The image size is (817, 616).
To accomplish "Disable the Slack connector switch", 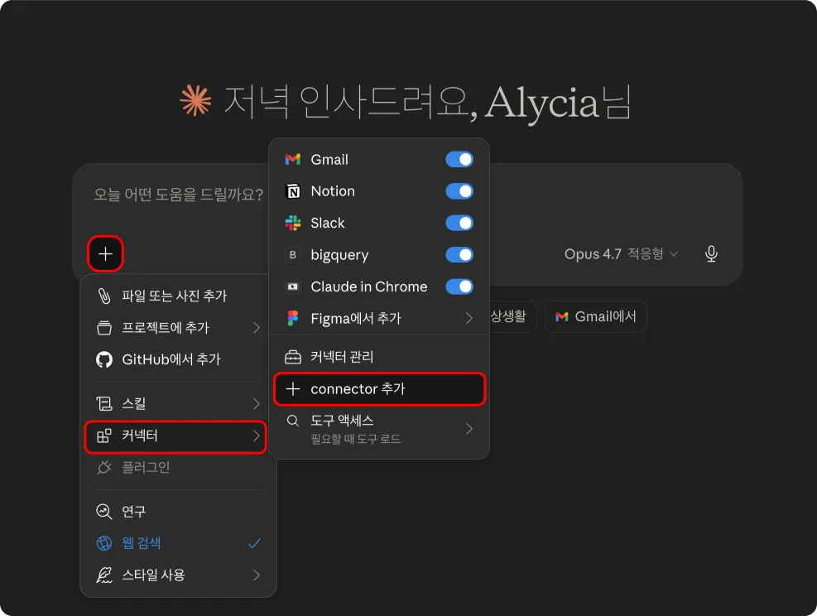I will click(x=459, y=223).
